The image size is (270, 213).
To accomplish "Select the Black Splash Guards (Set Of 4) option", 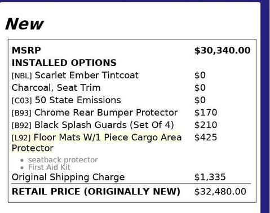I will tap(104, 125).
